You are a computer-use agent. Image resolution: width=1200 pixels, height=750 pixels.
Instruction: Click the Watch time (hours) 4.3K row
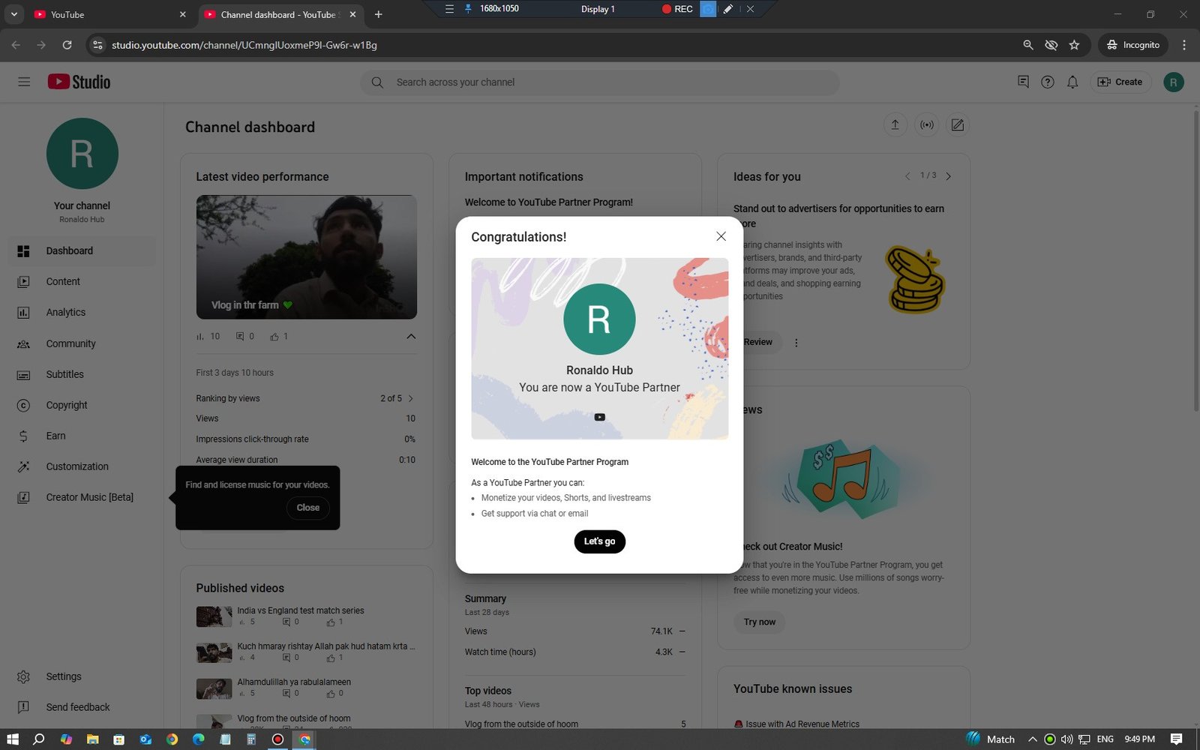(x=574, y=652)
